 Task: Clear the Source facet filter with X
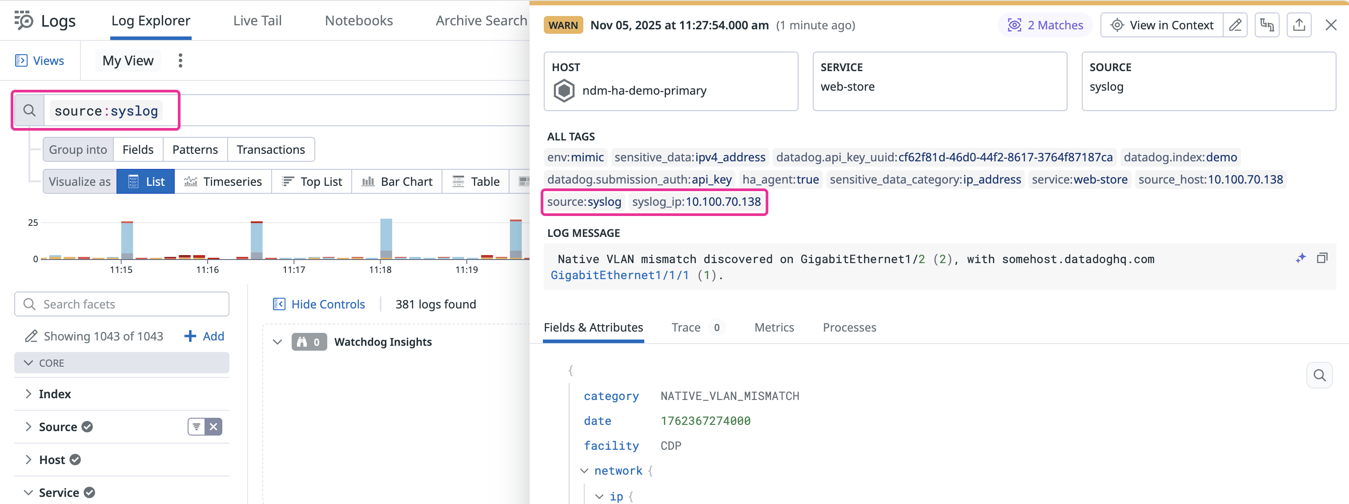[x=214, y=427]
